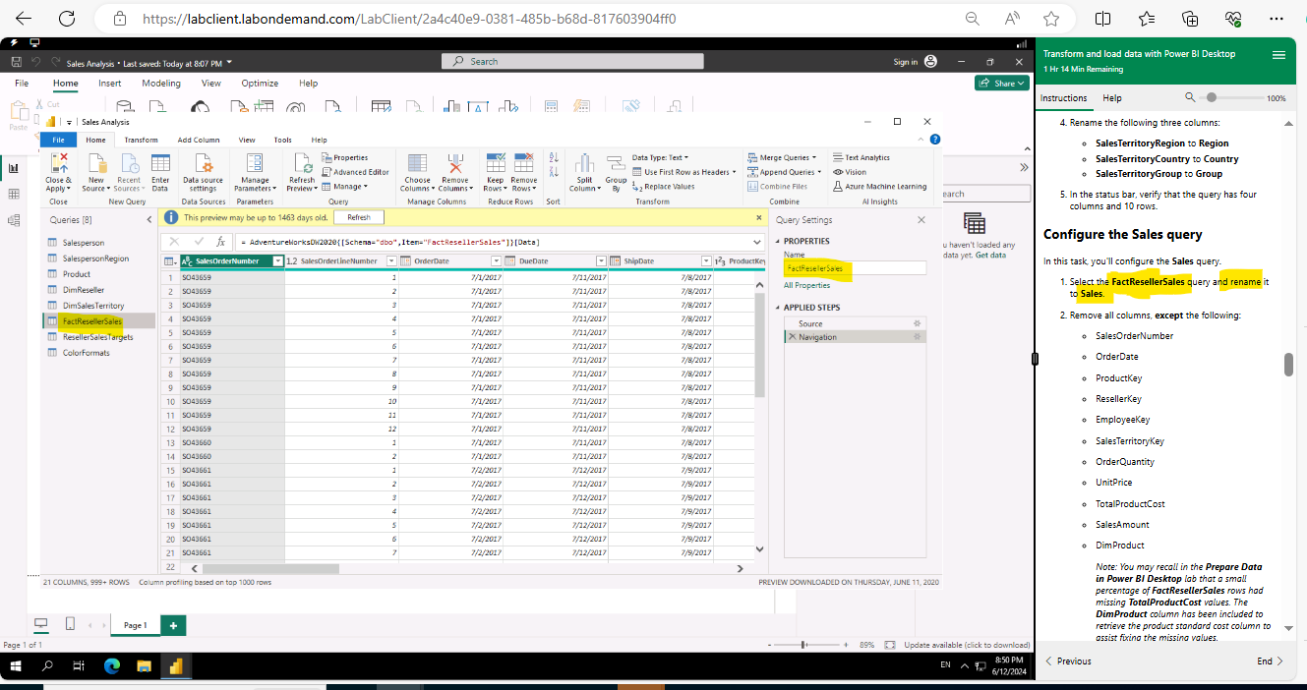Image resolution: width=1307 pixels, height=690 pixels.
Task: Click the New Source icon
Action: (96, 163)
